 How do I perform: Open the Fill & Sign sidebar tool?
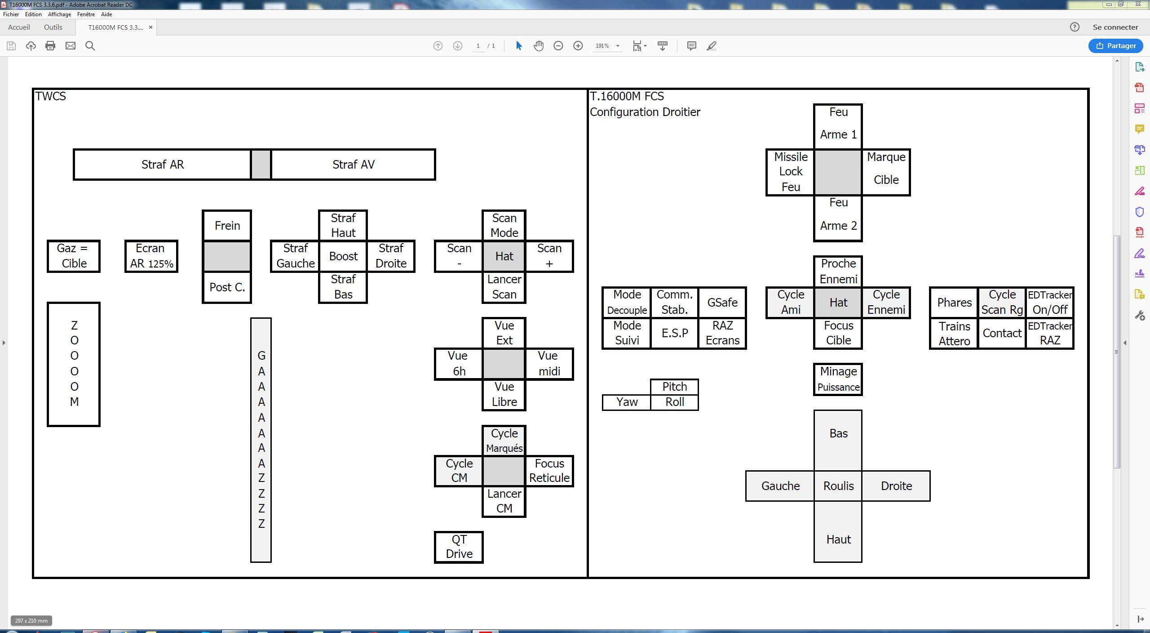pyautogui.click(x=1139, y=253)
